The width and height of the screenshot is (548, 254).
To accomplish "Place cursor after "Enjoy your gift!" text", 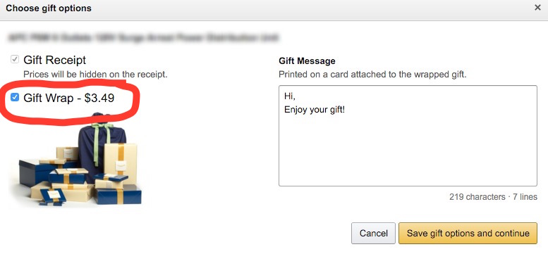I will click(346, 110).
